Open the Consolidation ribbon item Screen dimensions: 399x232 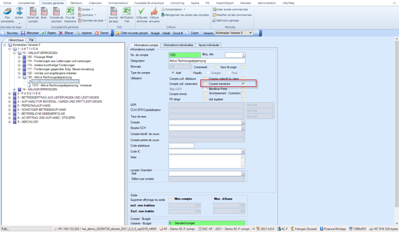173,9
